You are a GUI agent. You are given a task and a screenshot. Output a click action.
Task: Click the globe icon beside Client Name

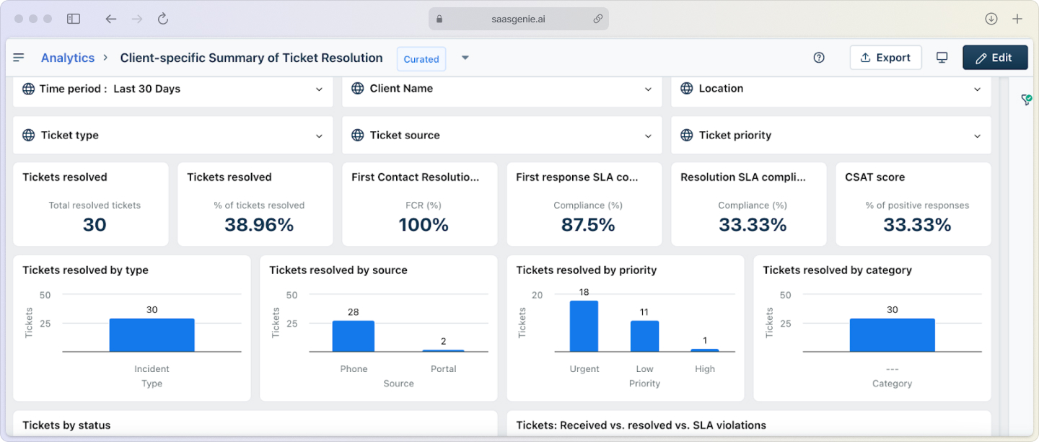click(357, 88)
